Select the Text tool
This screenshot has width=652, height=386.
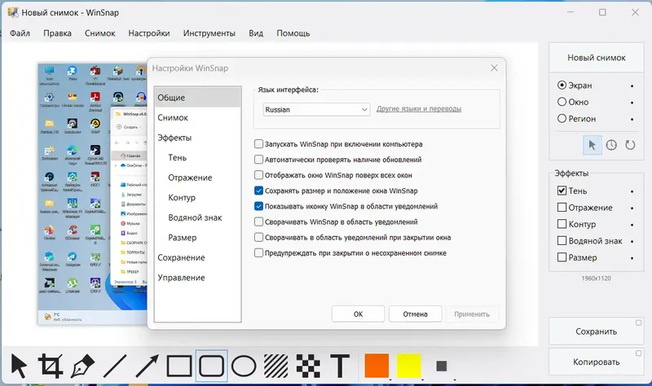[340, 366]
